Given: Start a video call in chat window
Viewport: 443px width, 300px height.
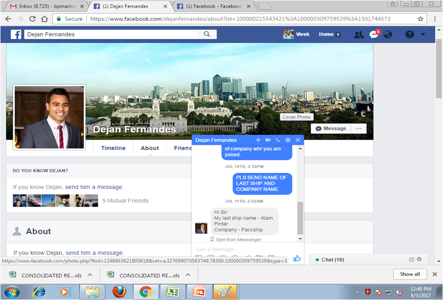Looking at the screenshot, I should (268, 140).
